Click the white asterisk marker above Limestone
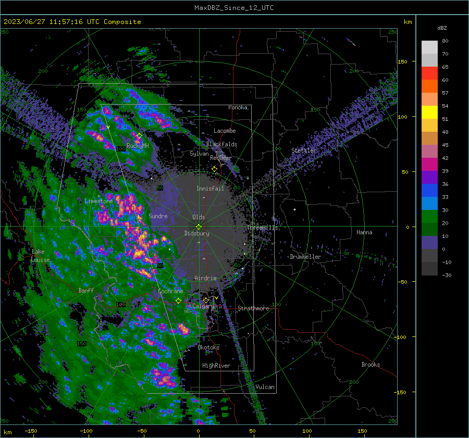469x438 pixels. tap(98, 196)
